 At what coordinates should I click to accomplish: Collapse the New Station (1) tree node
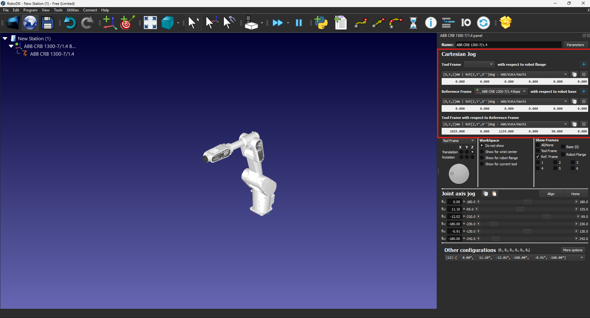(x=5, y=39)
